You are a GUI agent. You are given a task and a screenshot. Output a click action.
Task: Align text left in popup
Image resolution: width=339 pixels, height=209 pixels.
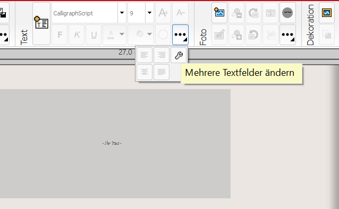coord(145,55)
